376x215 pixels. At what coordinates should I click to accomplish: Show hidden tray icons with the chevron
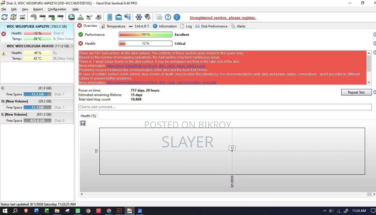click(325, 211)
